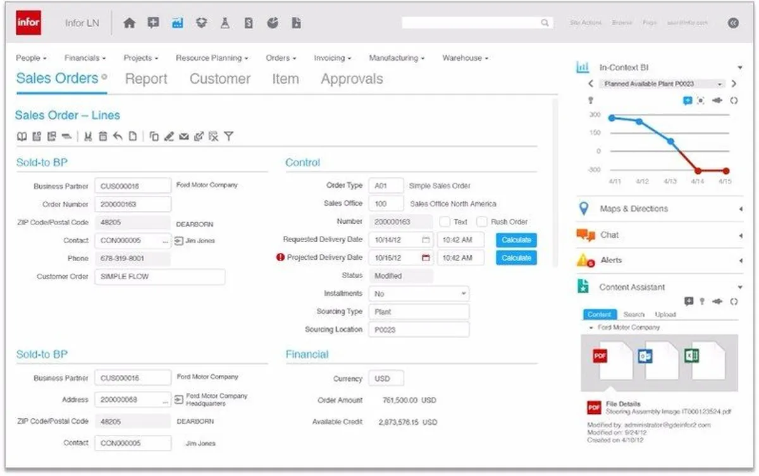Click red error icon by Projected Delivery Date

280,257
